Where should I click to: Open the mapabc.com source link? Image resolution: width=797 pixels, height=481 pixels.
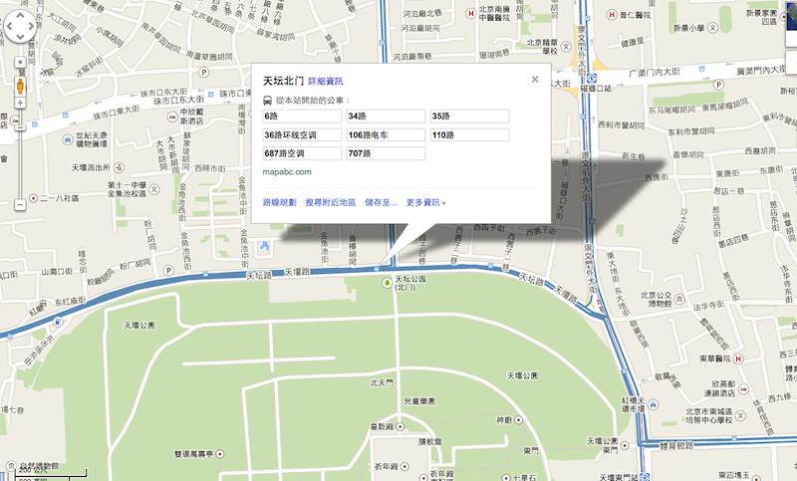click(x=287, y=171)
